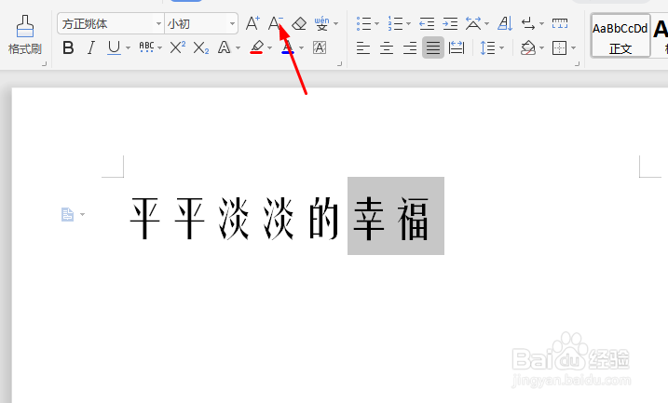Select the 正文 style

pyautogui.click(x=620, y=35)
